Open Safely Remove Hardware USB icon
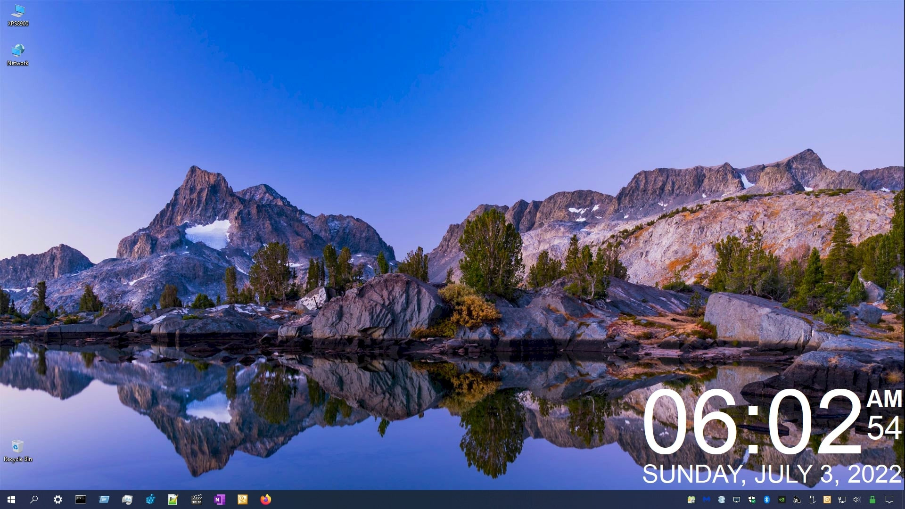This screenshot has height=509, width=905. (x=812, y=500)
